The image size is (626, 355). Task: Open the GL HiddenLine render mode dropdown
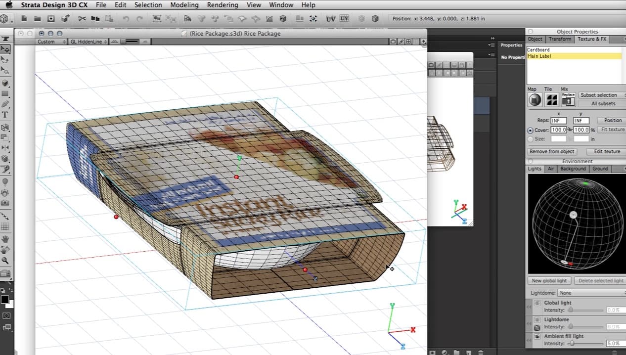click(x=88, y=42)
